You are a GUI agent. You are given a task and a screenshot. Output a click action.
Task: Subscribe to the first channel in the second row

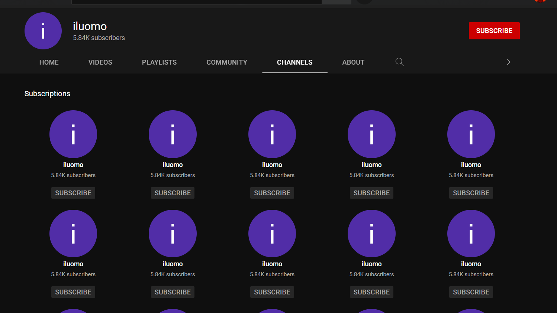pyautogui.click(x=73, y=292)
